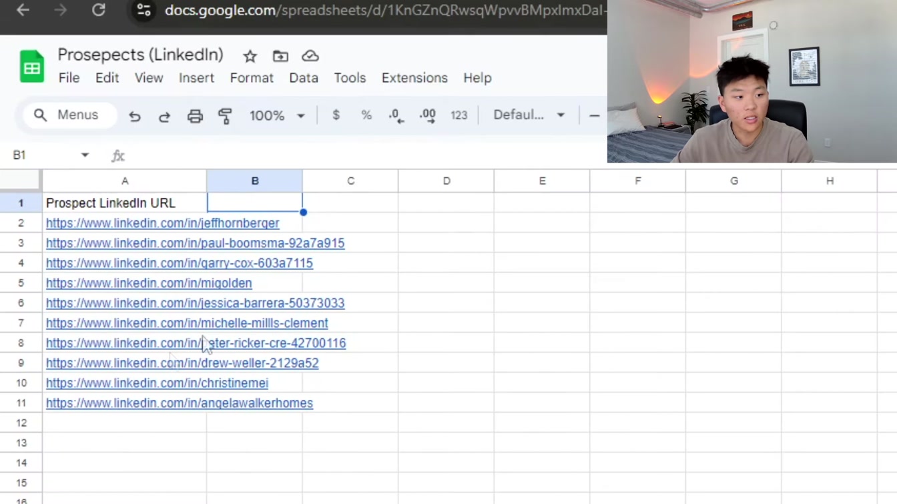Open the Edit menu
This screenshot has width=897, height=504.
[x=107, y=78]
